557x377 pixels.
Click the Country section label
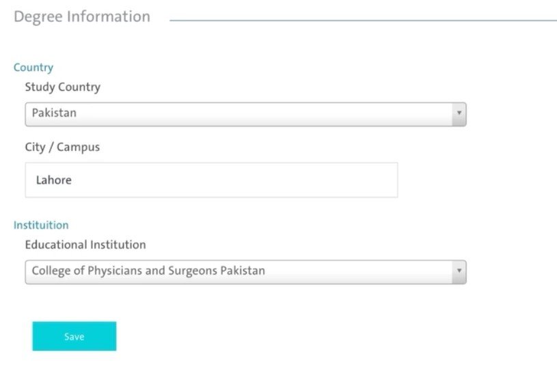(33, 68)
